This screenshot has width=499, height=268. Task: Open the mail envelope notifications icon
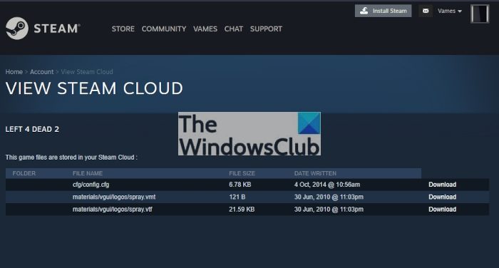pyautogui.click(x=426, y=11)
